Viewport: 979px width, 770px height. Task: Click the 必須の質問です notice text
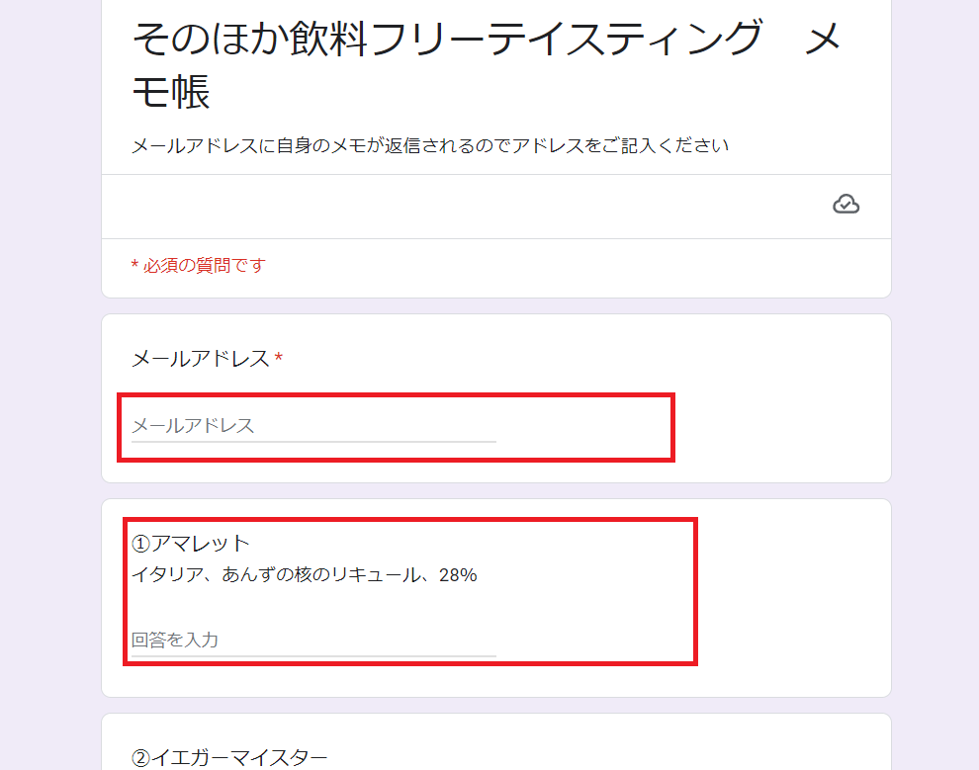click(204, 266)
